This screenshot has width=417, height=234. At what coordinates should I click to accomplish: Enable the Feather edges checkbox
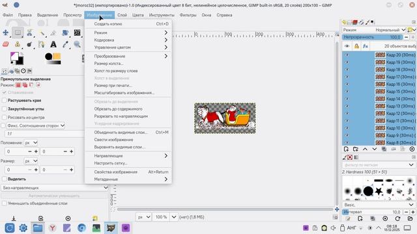5,101
